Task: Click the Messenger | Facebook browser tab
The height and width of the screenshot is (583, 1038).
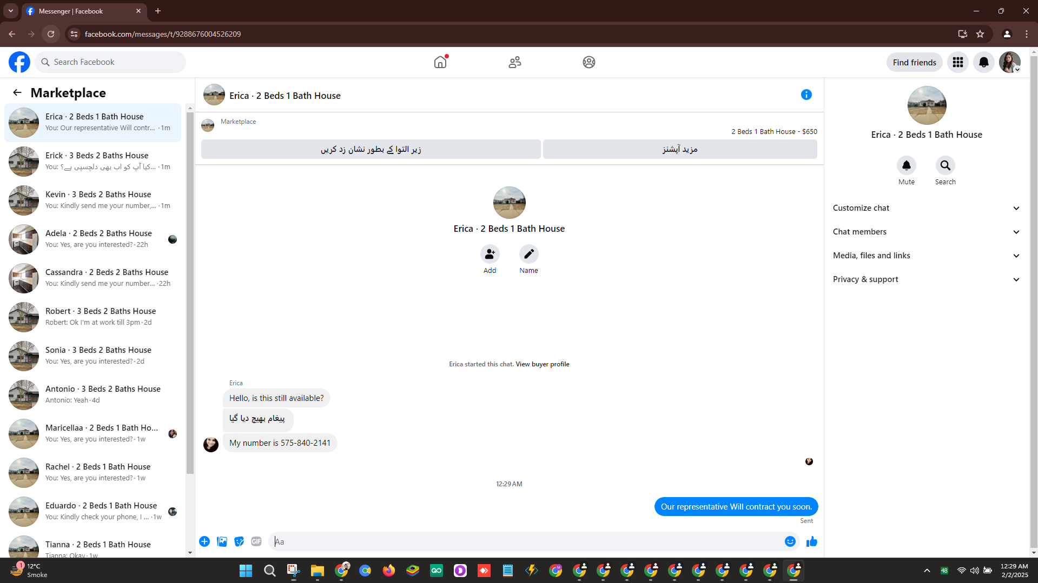Action: tap(84, 11)
